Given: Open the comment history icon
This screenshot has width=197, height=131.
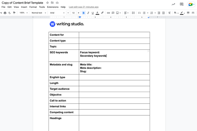Looking at the screenshot, I should click(x=182, y=4).
